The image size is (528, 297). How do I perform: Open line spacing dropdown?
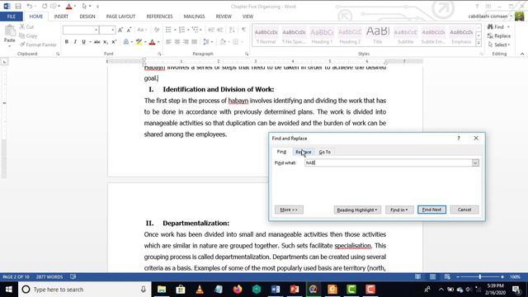click(207, 42)
